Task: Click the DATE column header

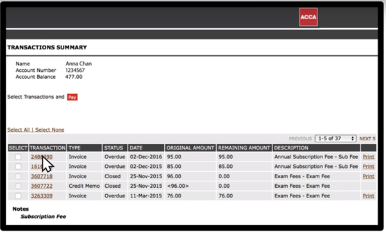Action: pyautogui.click(x=146, y=148)
